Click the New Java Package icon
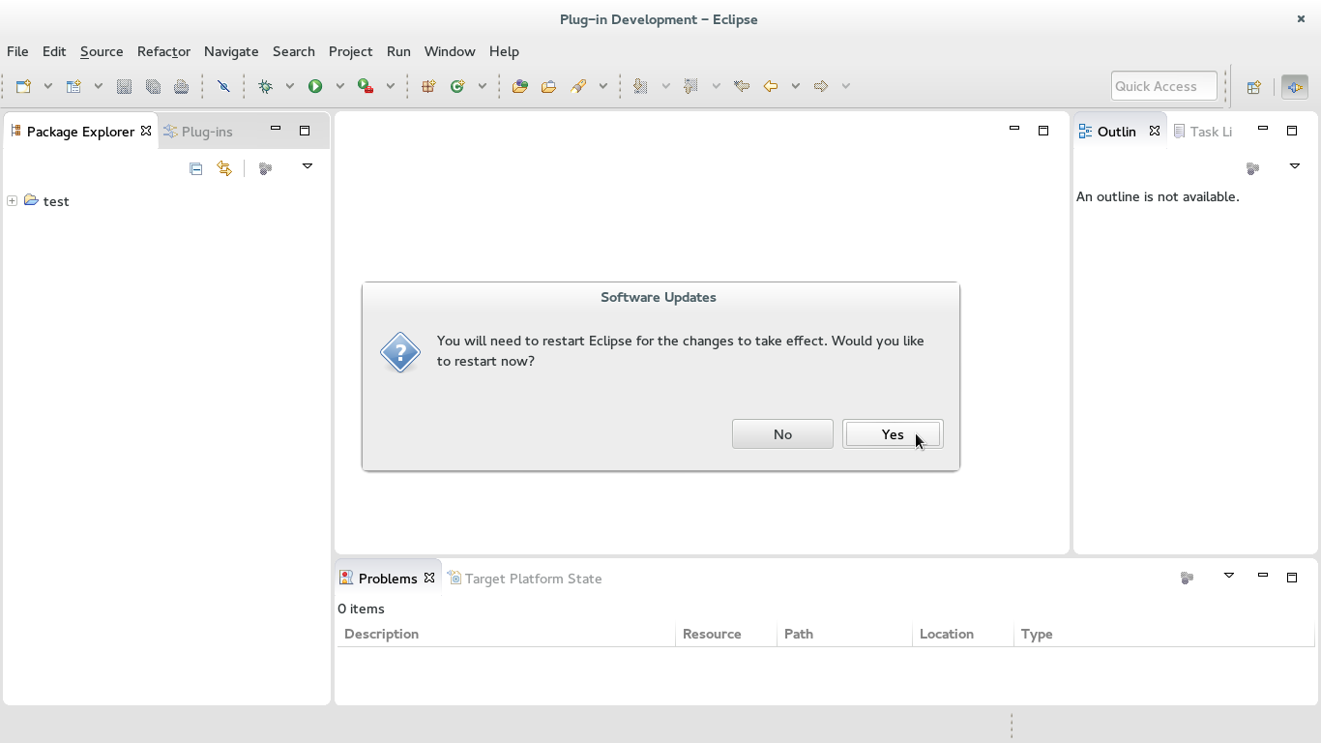1321x743 pixels. 428,86
